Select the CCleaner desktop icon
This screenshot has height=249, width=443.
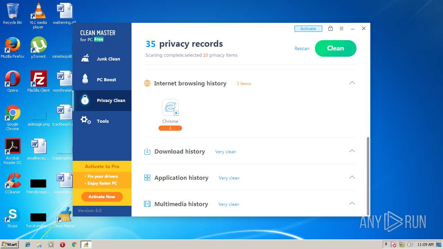pos(12,183)
